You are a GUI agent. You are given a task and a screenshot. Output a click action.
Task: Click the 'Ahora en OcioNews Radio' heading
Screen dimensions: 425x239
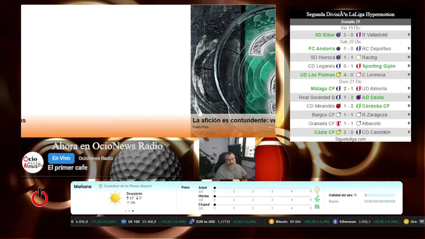pyautogui.click(x=107, y=146)
